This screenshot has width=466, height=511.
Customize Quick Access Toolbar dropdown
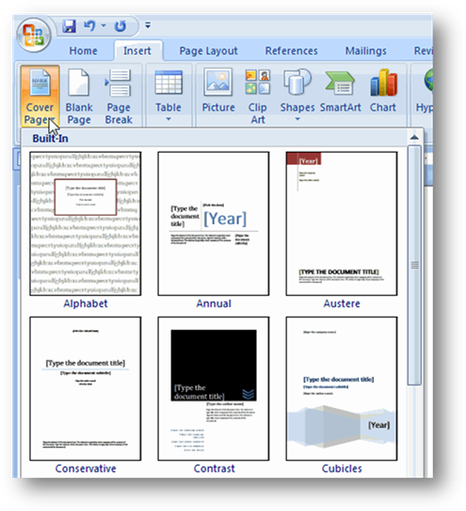pyautogui.click(x=148, y=25)
